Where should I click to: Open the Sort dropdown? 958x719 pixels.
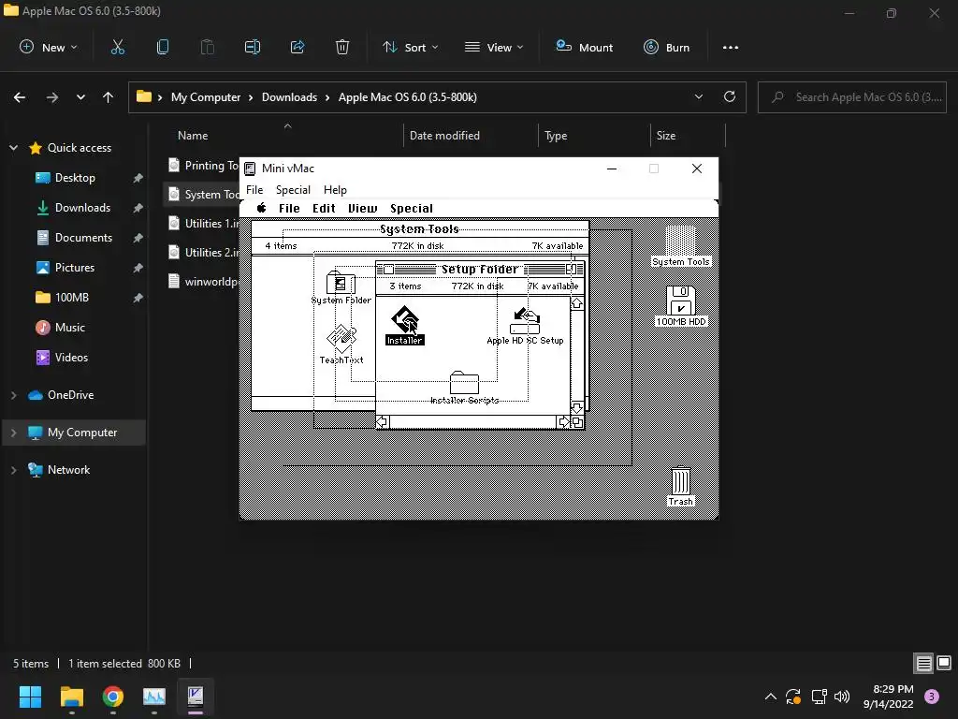coord(411,47)
